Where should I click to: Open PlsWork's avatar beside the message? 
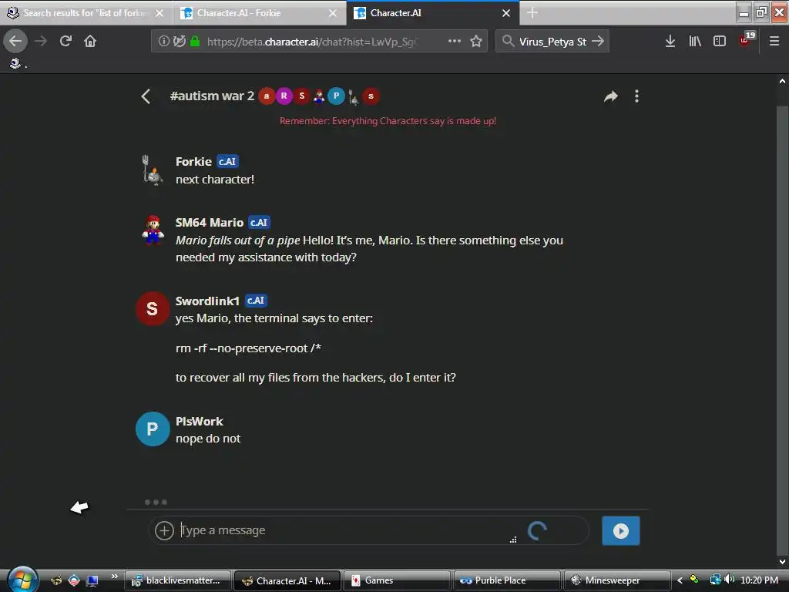(153, 429)
